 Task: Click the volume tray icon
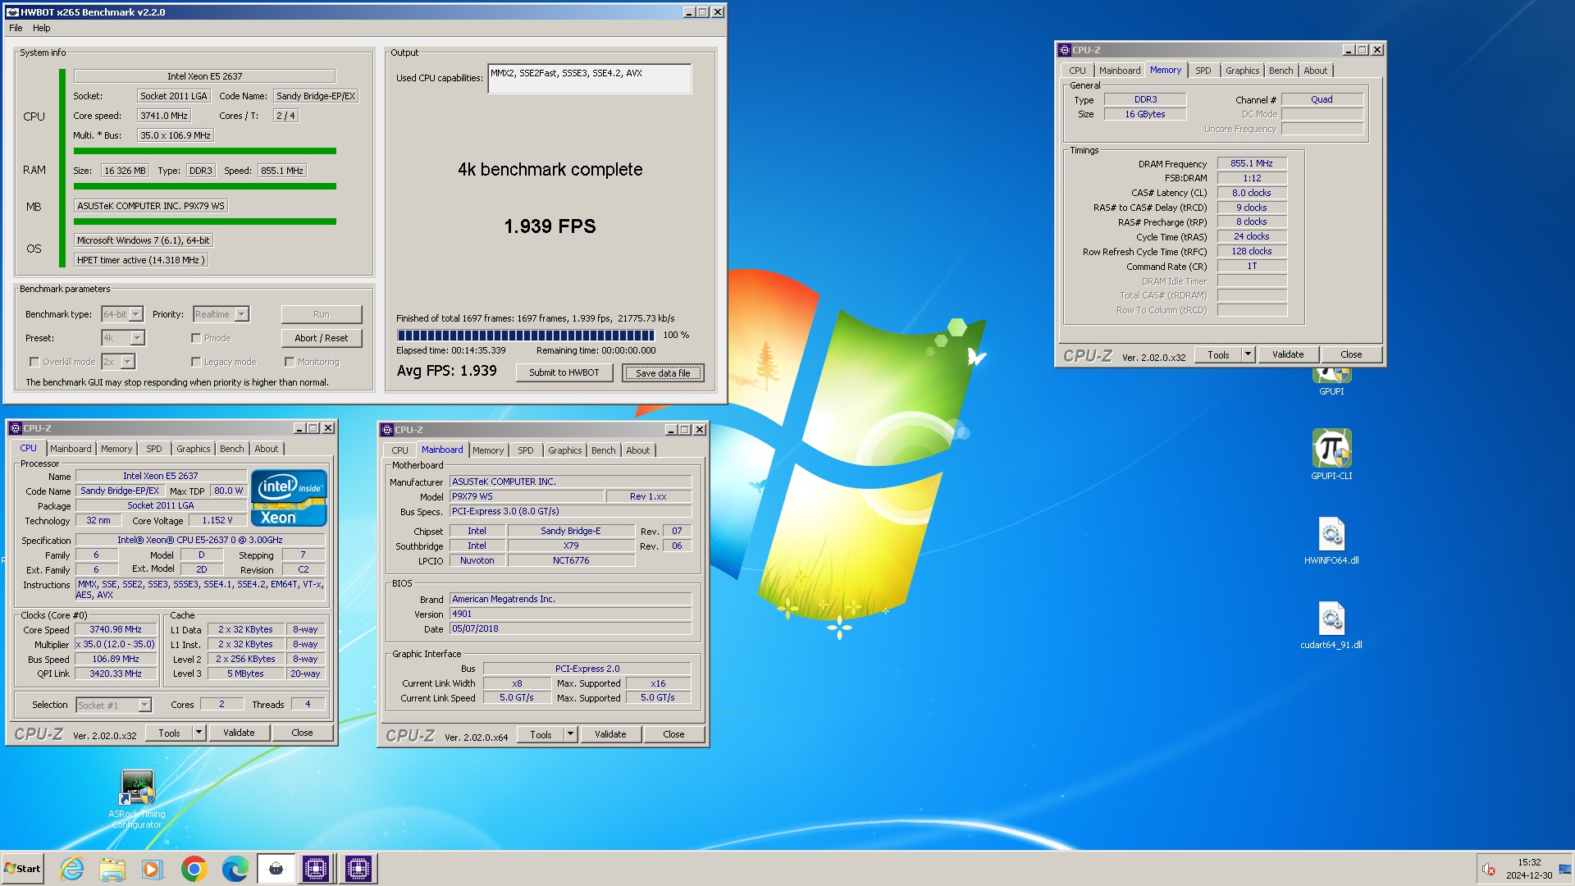[x=1489, y=870]
